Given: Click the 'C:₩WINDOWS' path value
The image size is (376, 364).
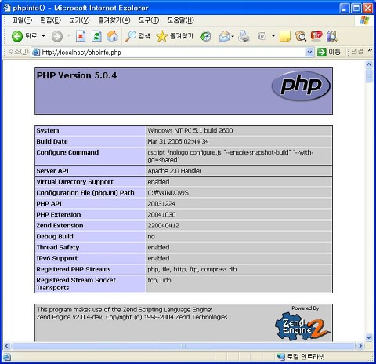Looking at the screenshot, I should coord(168,193).
